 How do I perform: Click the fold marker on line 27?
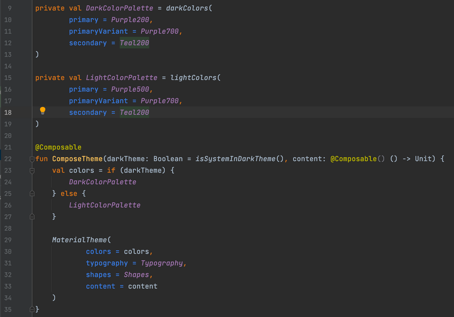click(32, 217)
